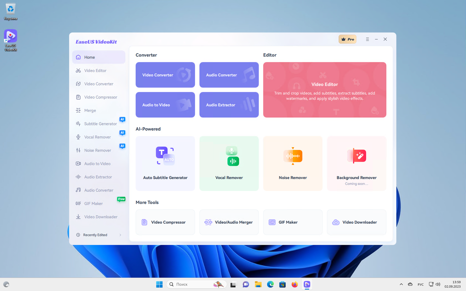Click the Recently Edited clock icon
466x291 pixels.
coord(78,235)
